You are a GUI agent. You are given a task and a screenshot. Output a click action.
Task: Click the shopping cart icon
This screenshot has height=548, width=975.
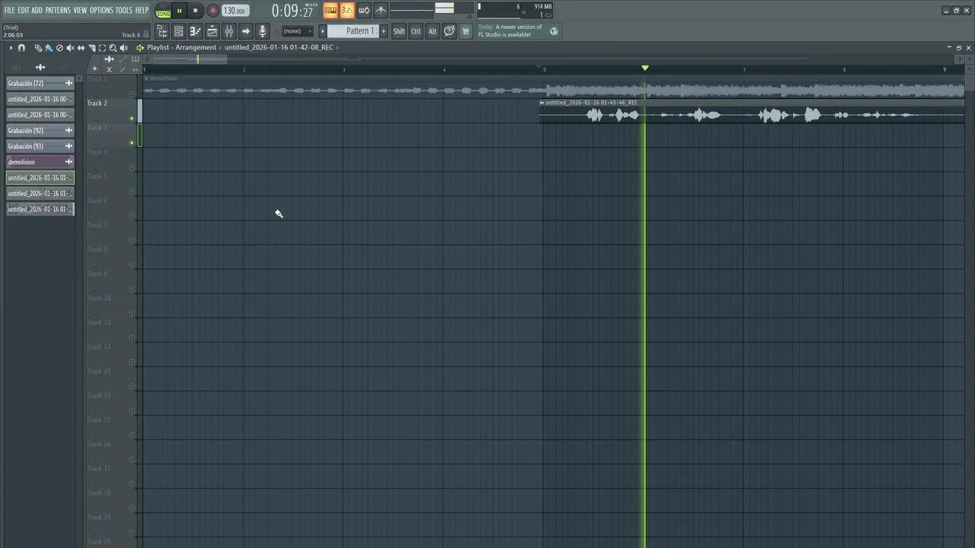pos(465,31)
